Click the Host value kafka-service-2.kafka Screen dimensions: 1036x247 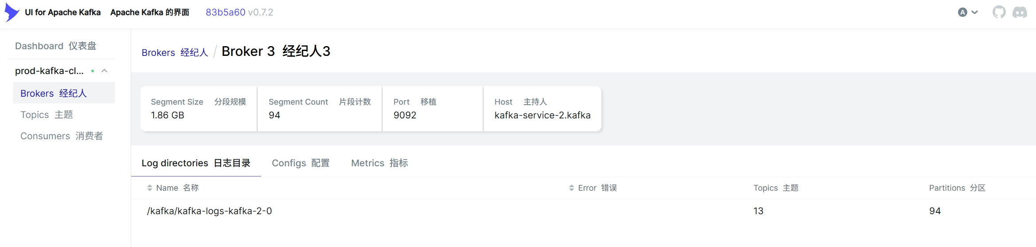point(542,115)
